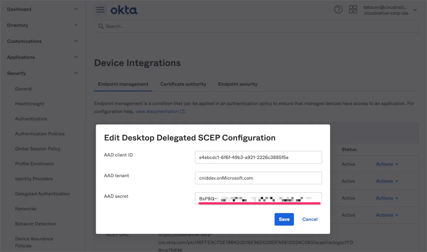Expand the Dashboard sidebar section
This screenshot has width=427, height=252.
(x=76, y=9)
